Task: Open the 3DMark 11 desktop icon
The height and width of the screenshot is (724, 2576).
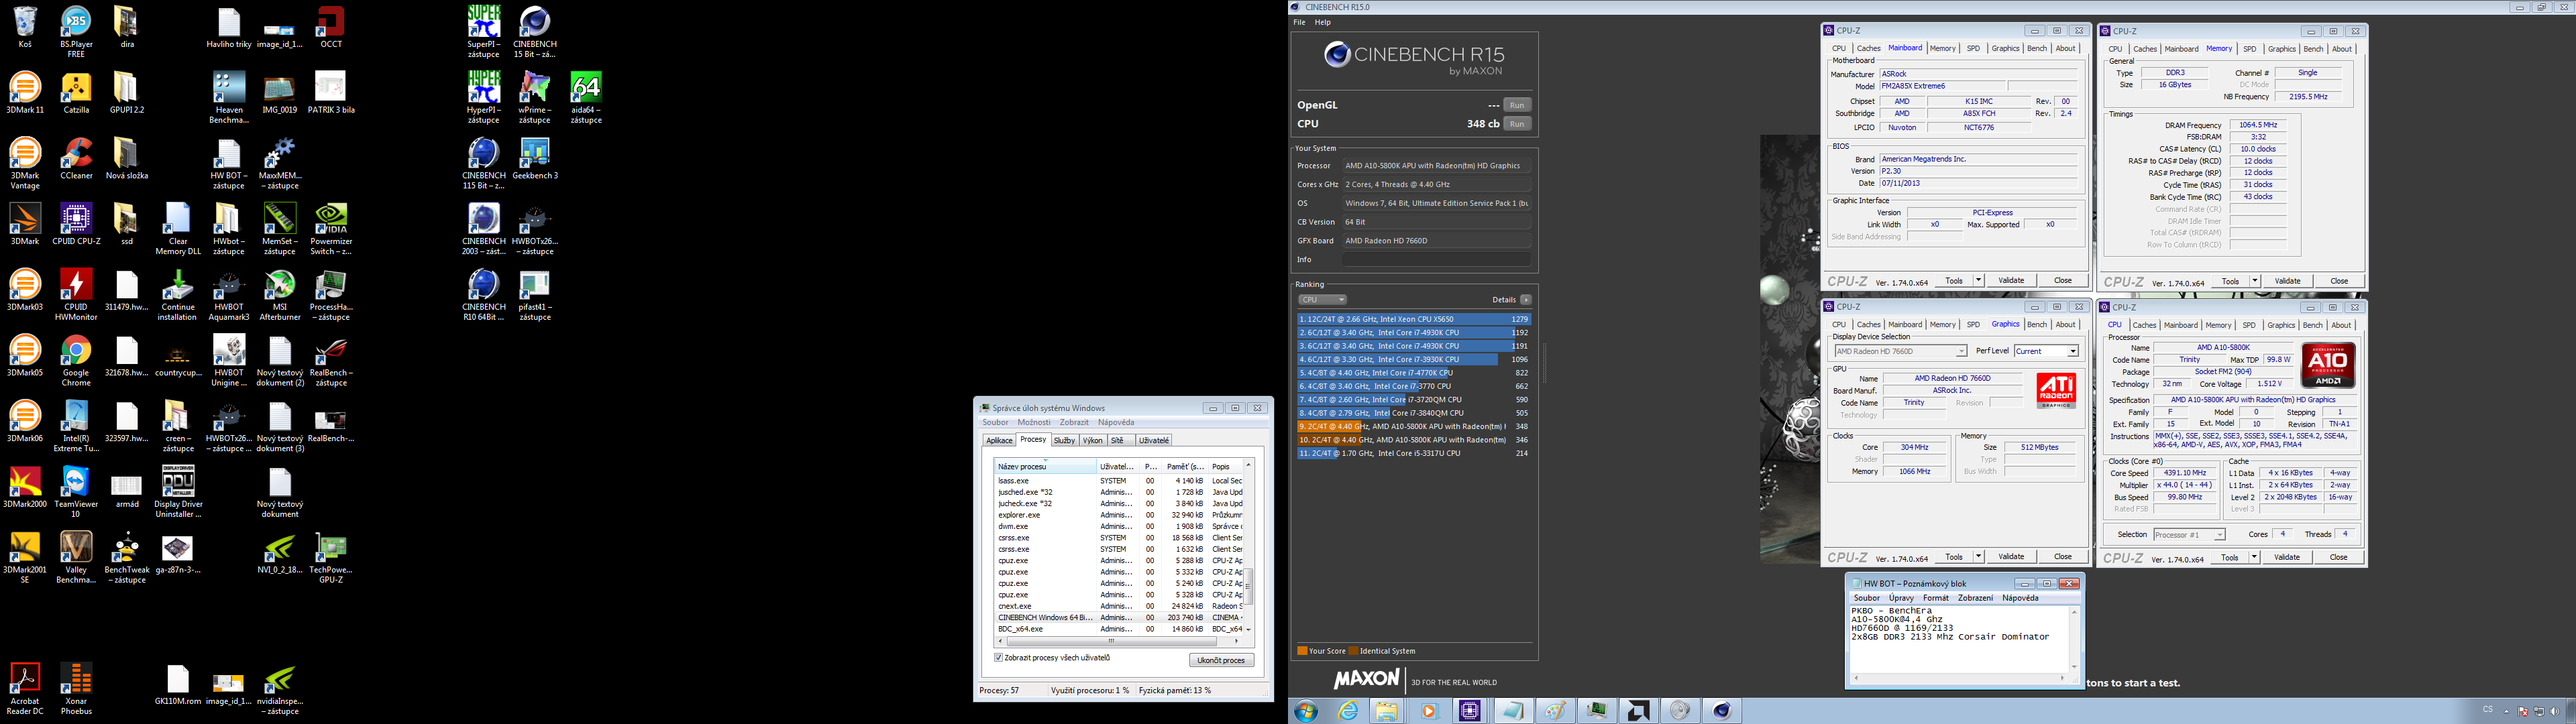Action: [25, 93]
